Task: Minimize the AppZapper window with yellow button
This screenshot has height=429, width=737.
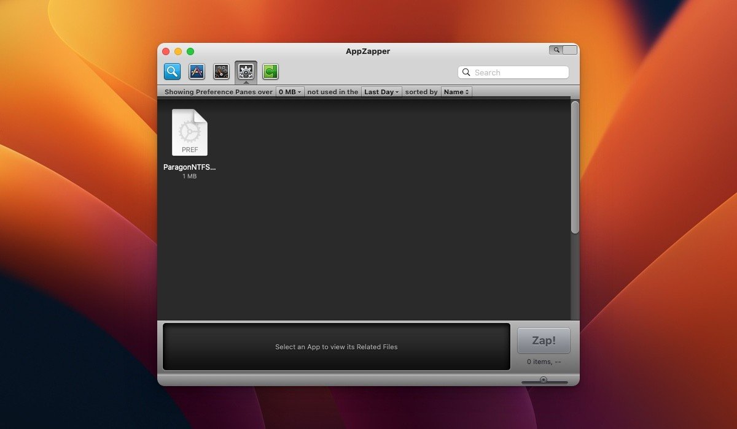Action: [x=178, y=51]
